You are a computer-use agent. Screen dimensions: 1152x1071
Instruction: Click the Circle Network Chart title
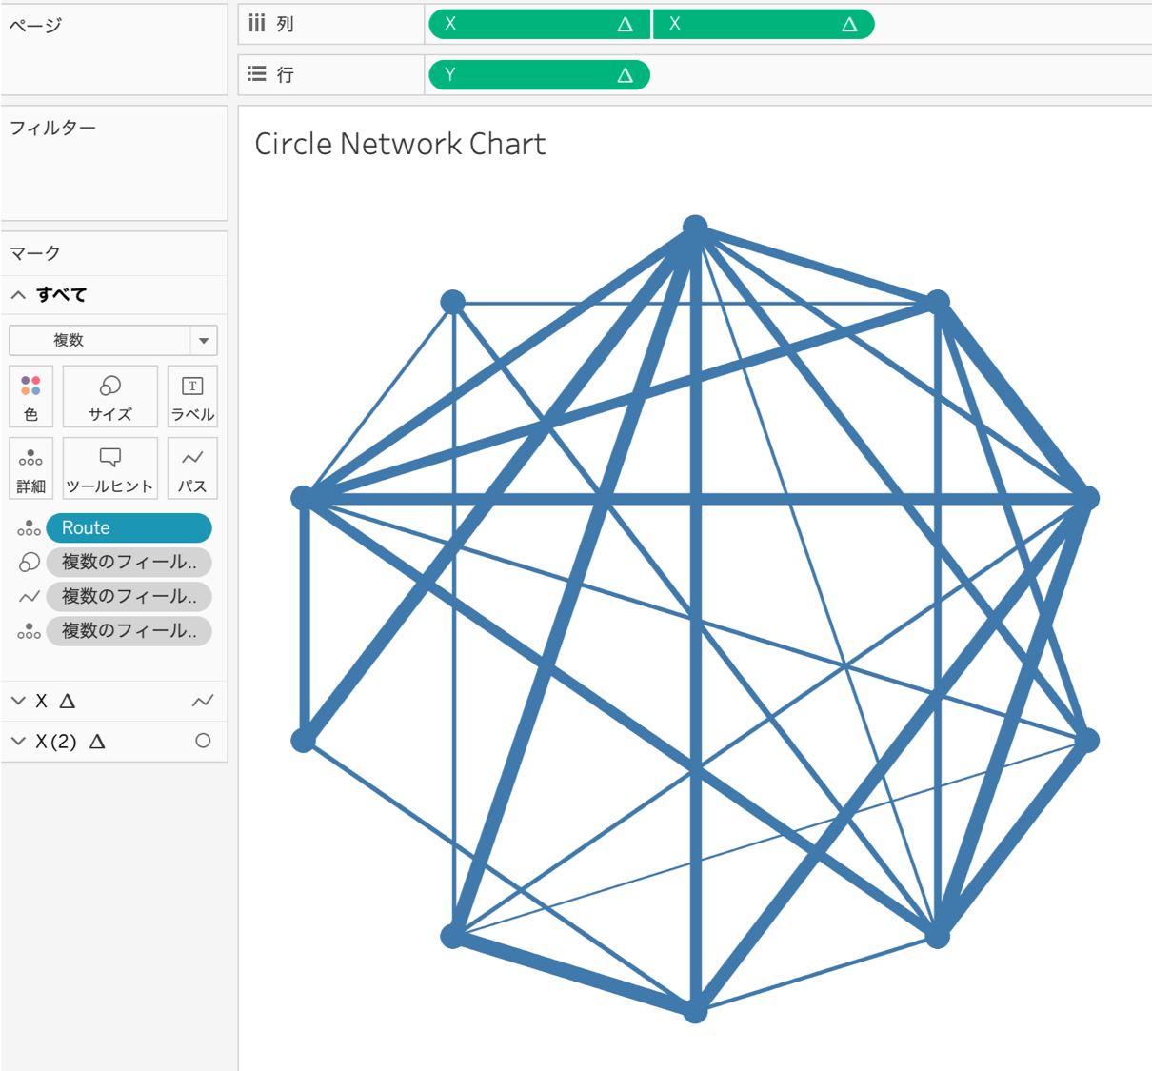pos(400,144)
